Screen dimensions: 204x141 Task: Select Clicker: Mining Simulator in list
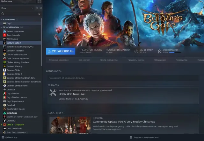[20, 62]
